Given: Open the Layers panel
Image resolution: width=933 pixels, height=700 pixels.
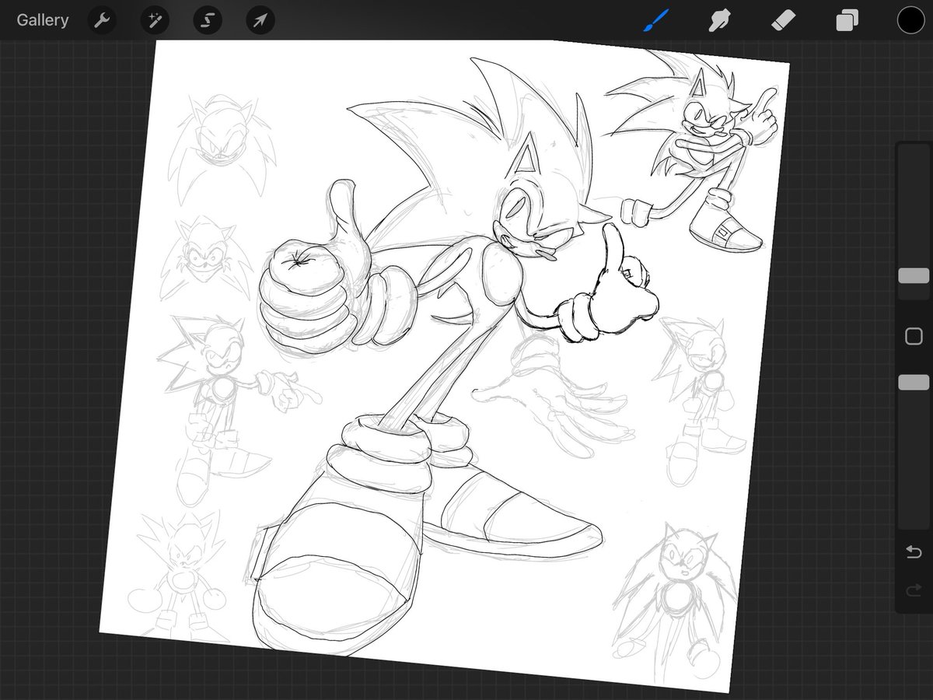Looking at the screenshot, I should (847, 20).
